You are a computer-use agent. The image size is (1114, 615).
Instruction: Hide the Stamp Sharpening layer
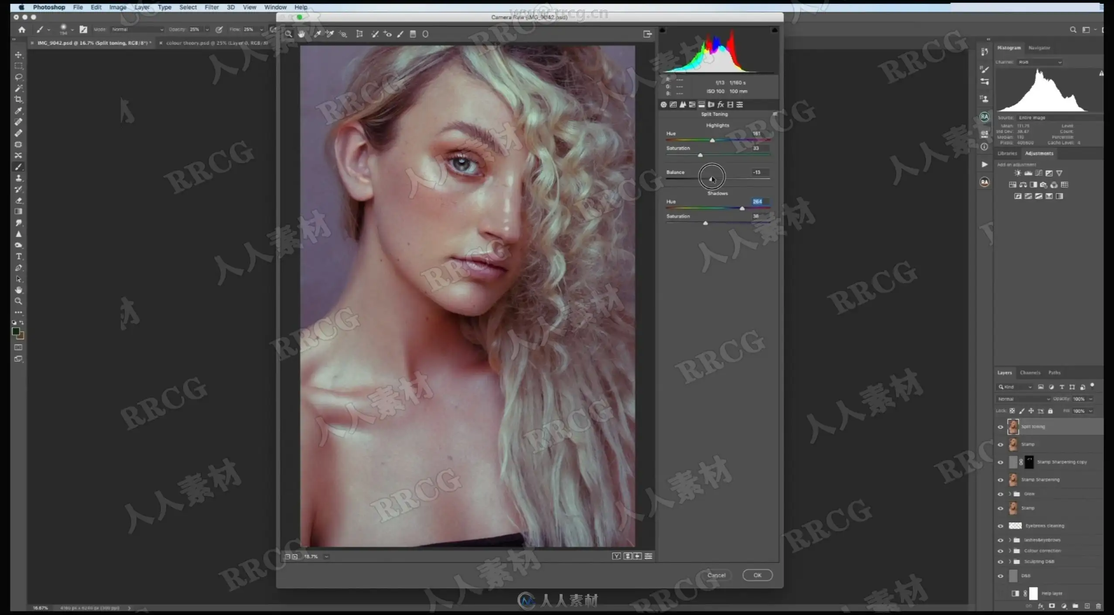(x=1001, y=480)
